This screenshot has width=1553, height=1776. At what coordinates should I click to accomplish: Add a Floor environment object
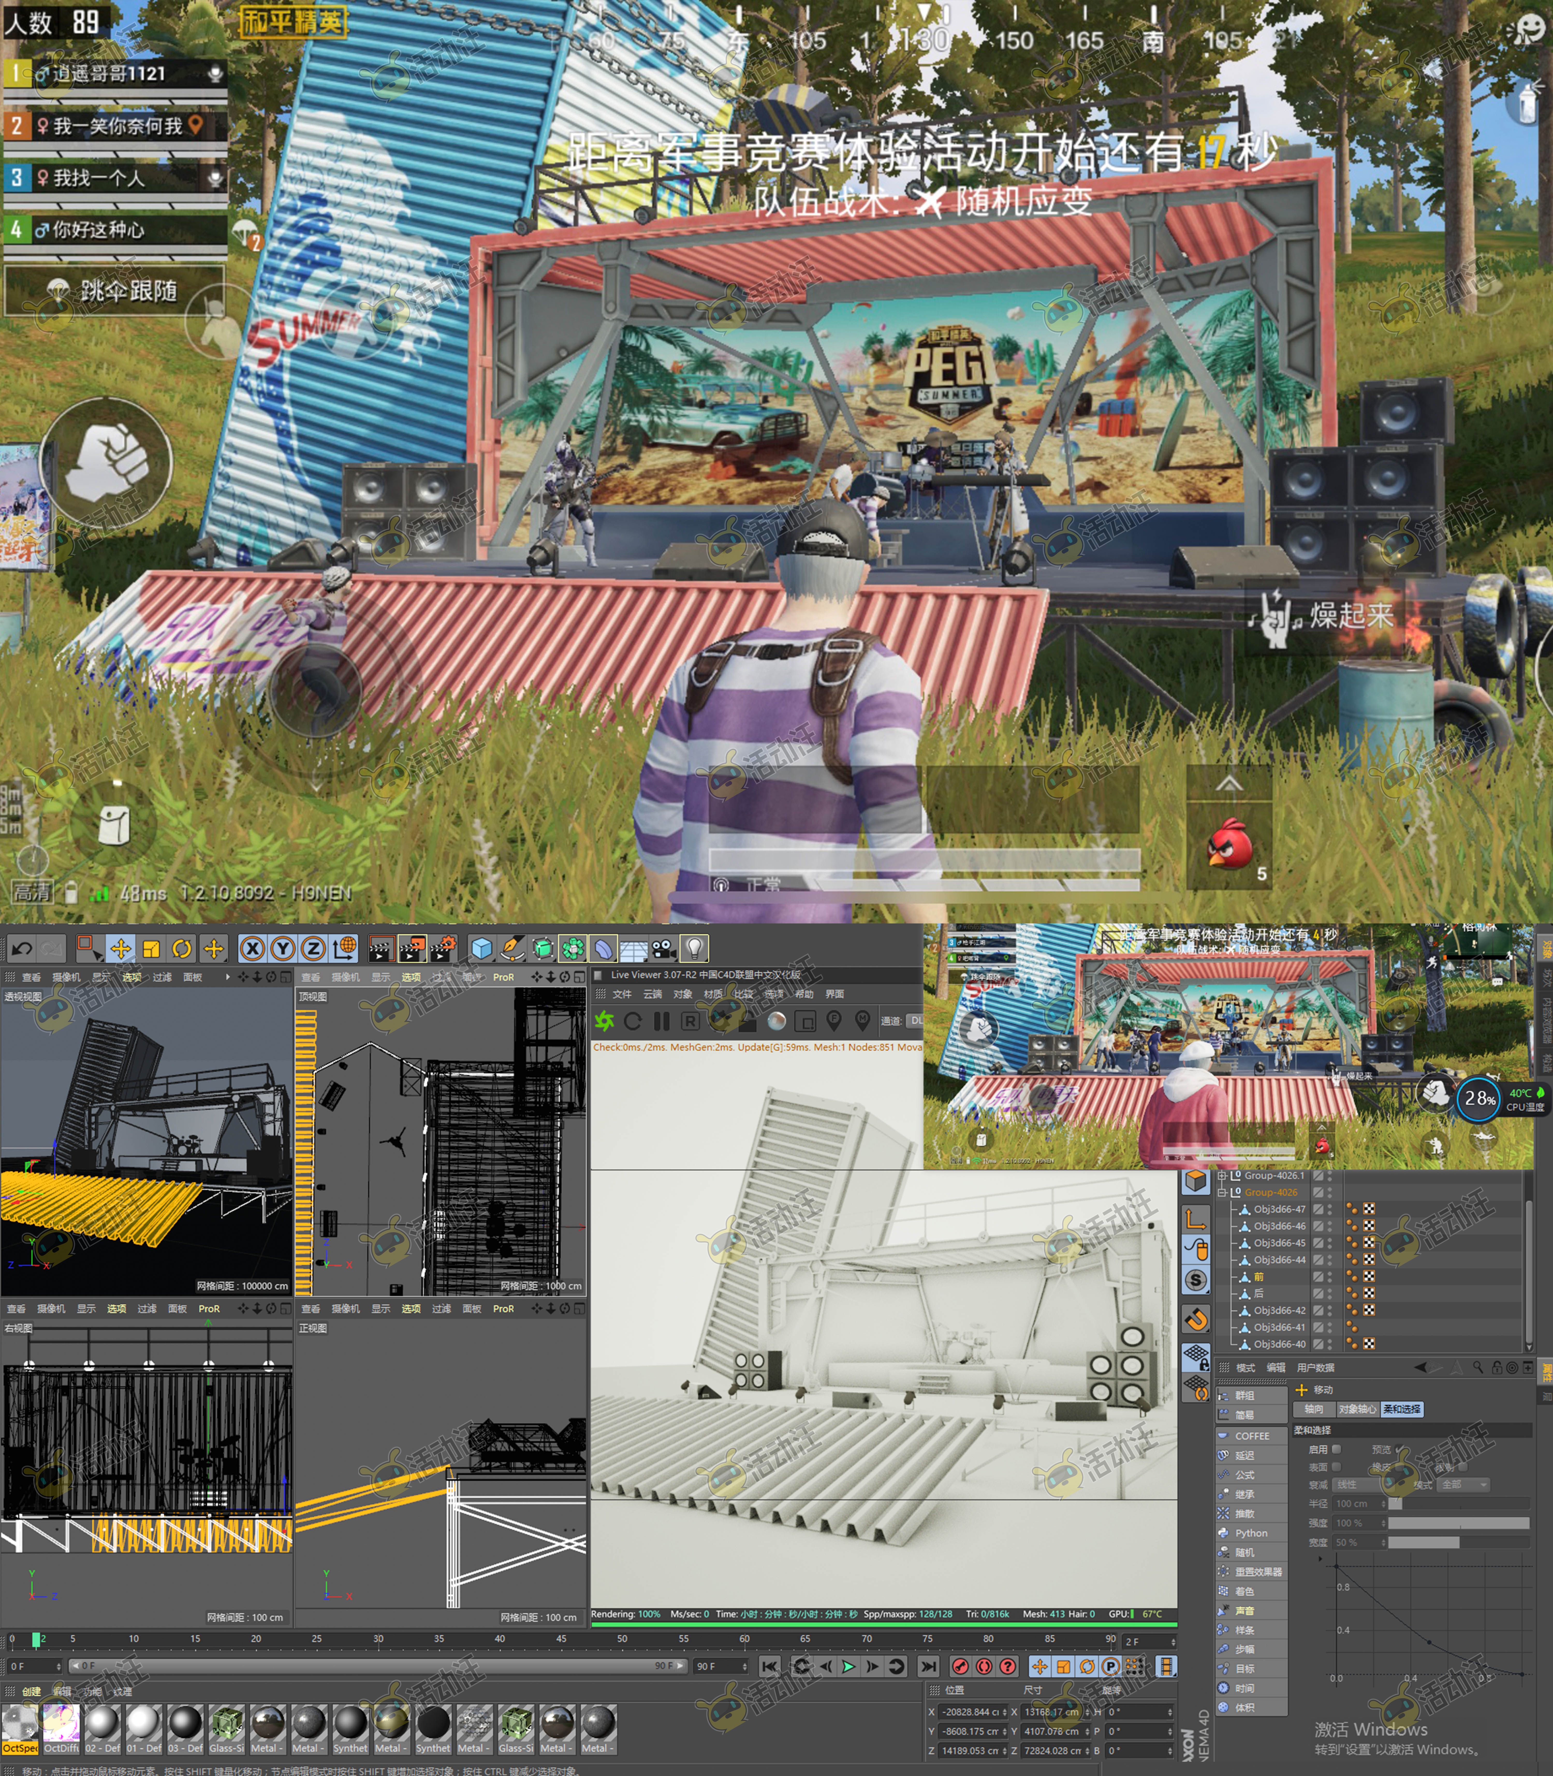coord(634,949)
